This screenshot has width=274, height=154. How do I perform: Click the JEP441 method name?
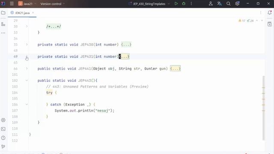coord(85,68)
